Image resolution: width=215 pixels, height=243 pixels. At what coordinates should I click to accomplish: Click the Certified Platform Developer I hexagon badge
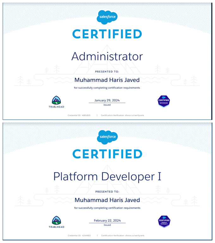pyautogui.click(x=164, y=221)
